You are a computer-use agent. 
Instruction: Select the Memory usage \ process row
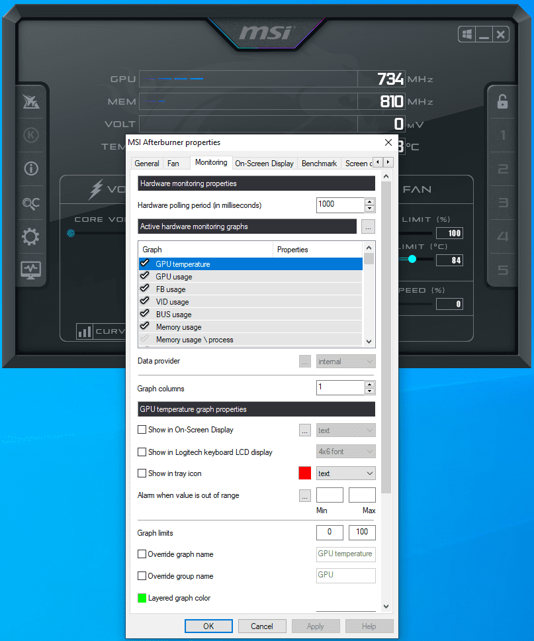point(250,340)
